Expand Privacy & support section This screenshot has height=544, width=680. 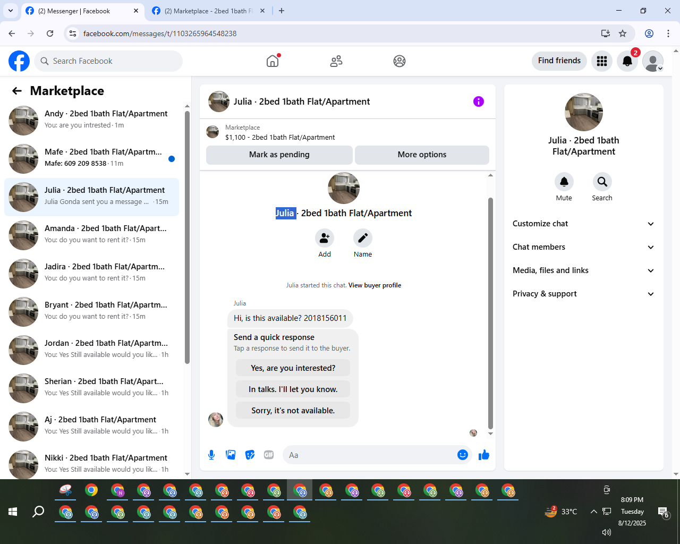point(583,294)
